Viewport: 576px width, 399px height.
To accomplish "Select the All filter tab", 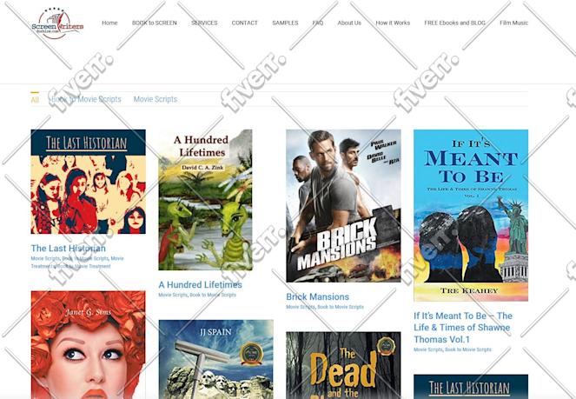I will (x=35, y=100).
